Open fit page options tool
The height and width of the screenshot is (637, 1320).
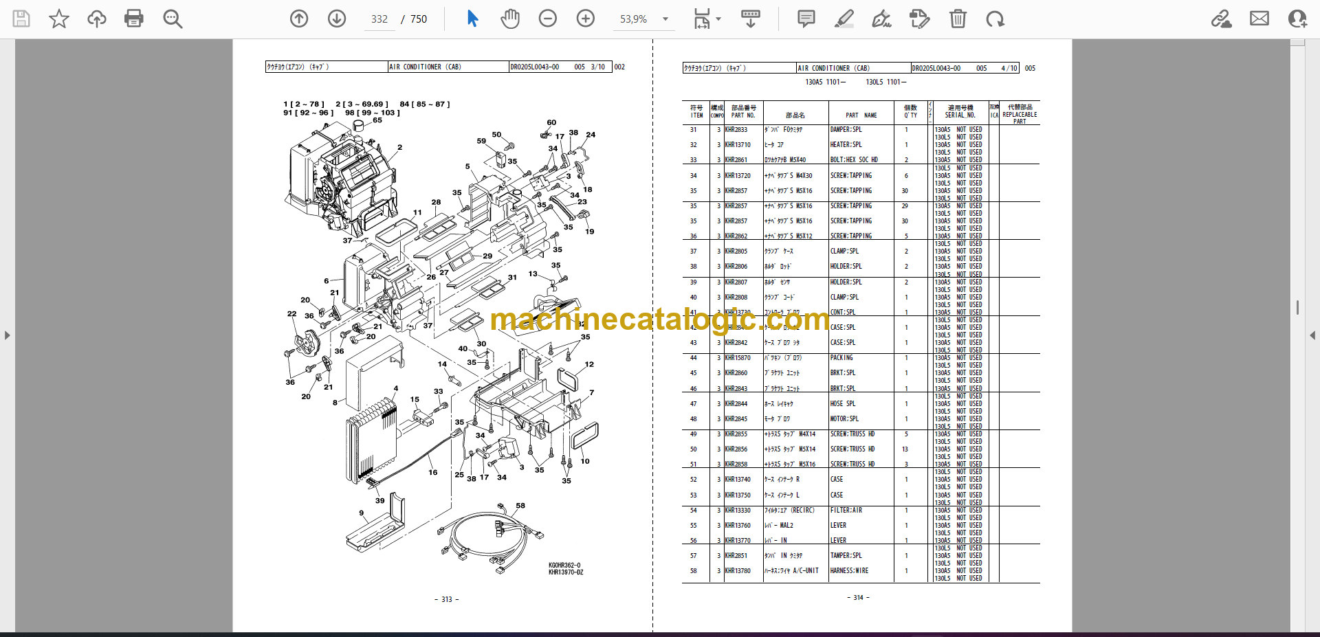pyautogui.click(x=702, y=19)
